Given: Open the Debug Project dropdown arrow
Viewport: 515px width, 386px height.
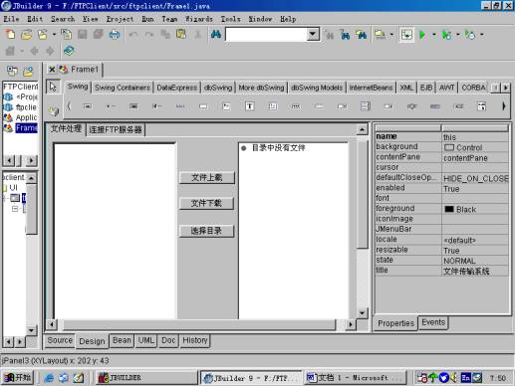Looking at the screenshot, I should point(458,34).
